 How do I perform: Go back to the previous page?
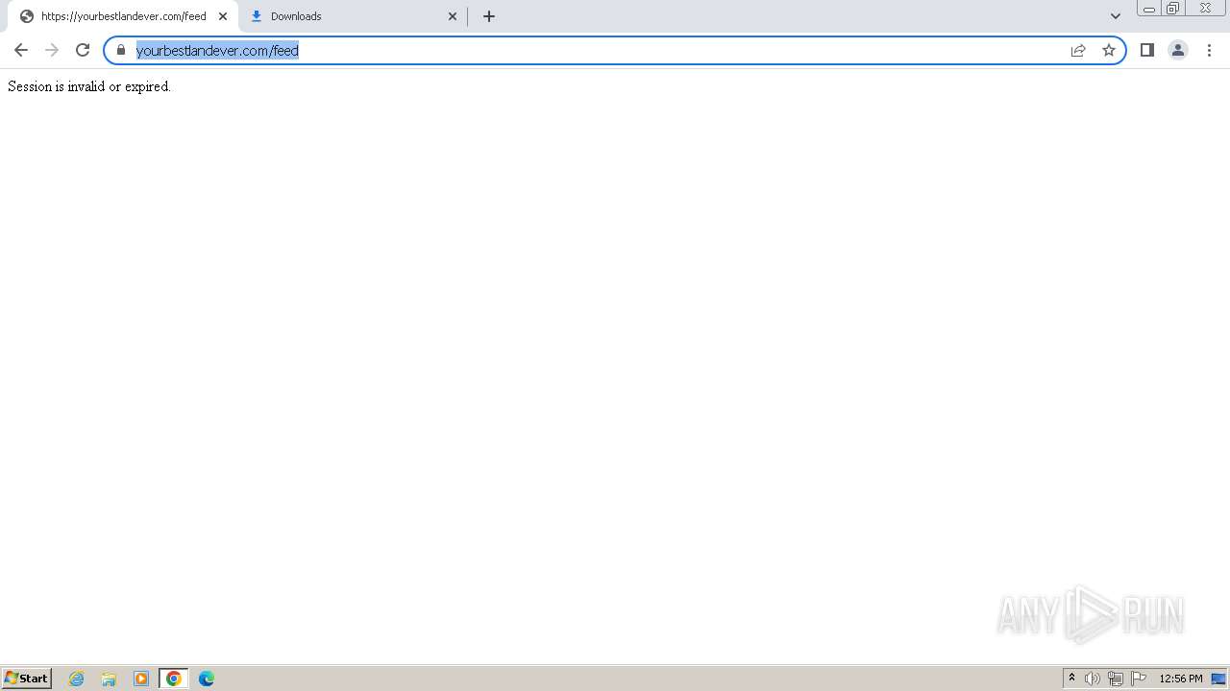pos(21,50)
